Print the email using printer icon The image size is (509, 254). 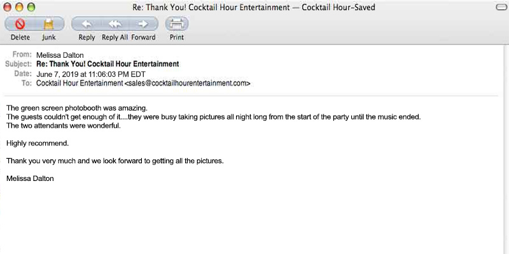tap(176, 24)
